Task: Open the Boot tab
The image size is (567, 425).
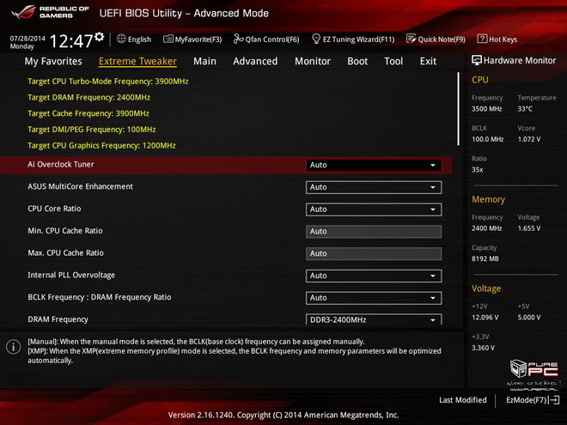Action: 357,61
